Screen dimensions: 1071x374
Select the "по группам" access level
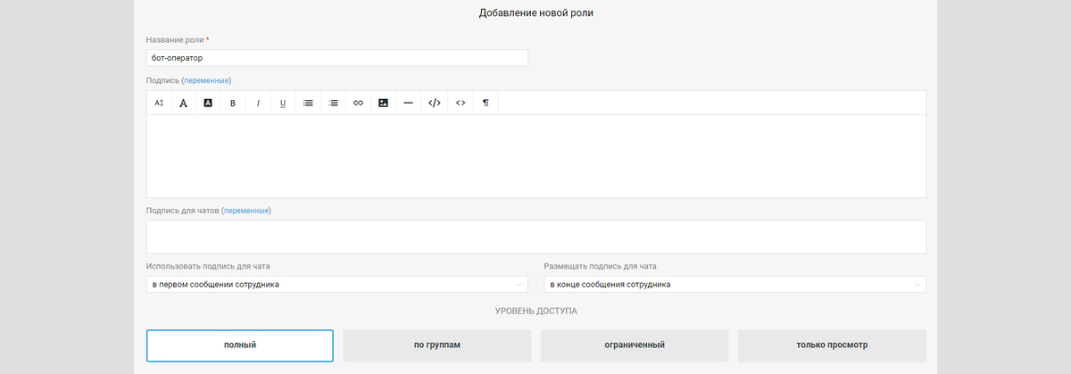437,345
